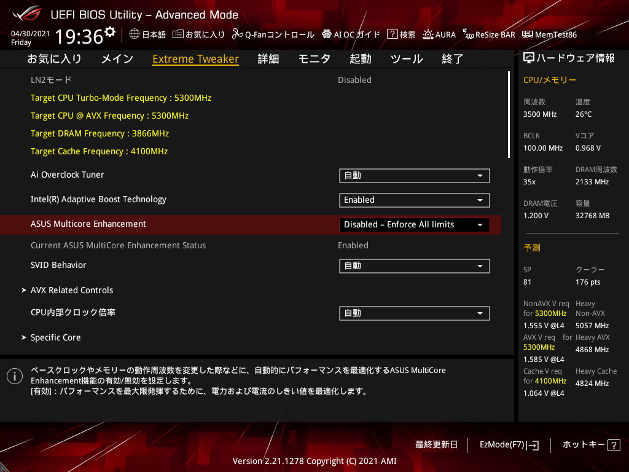Viewport: 629px width, 472px height.
Task: Click the 3500 MHz frequency value
Action: pos(540,114)
